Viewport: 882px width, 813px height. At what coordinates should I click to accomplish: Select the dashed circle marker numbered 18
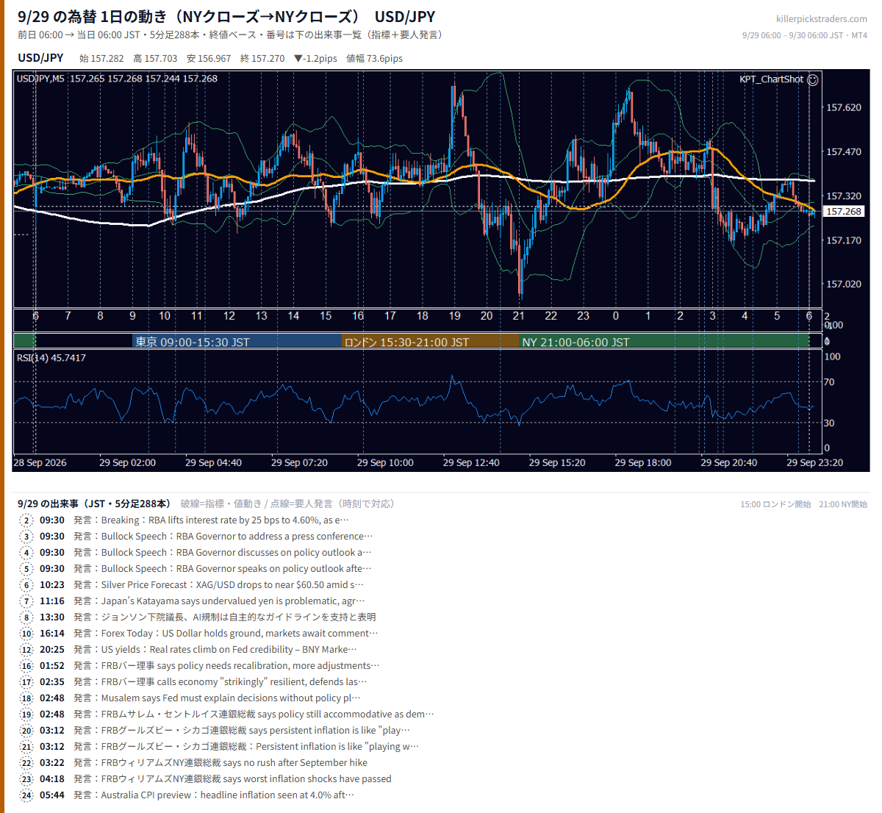(26, 698)
